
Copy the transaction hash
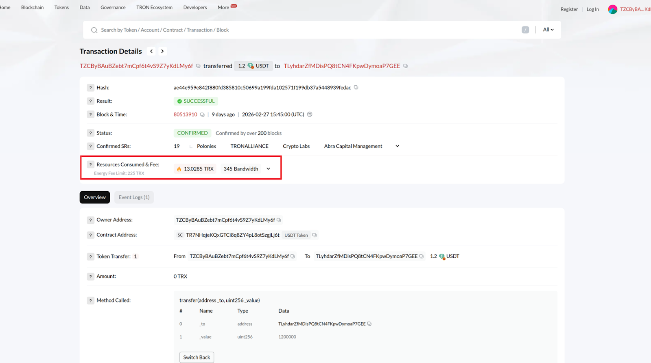click(x=356, y=88)
